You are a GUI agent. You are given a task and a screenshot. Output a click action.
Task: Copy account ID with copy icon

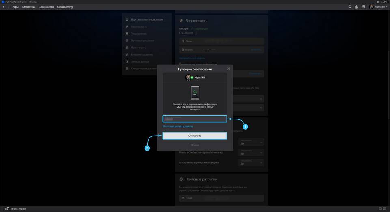tap(196, 33)
